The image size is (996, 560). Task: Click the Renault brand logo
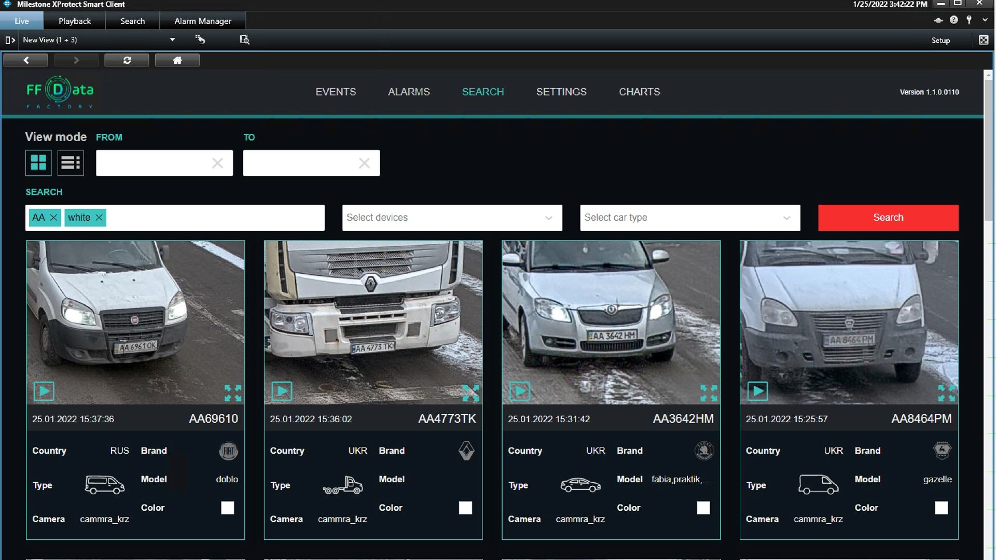[x=466, y=451]
